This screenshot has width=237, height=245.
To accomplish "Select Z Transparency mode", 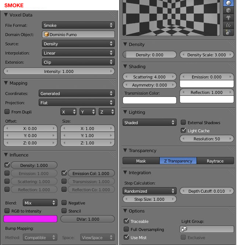I will click(x=178, y=161).
